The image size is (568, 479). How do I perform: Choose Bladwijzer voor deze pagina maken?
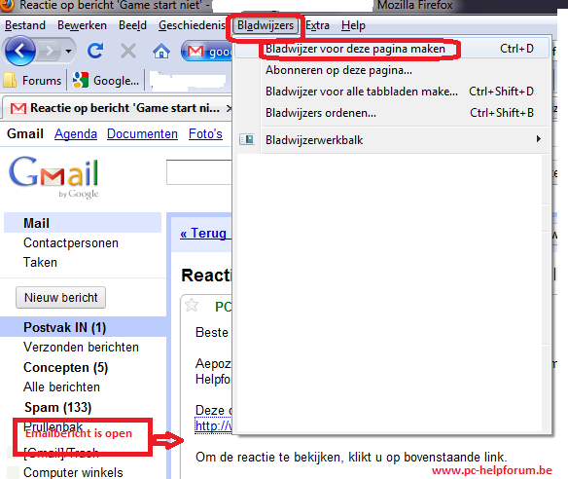[392, 49]
